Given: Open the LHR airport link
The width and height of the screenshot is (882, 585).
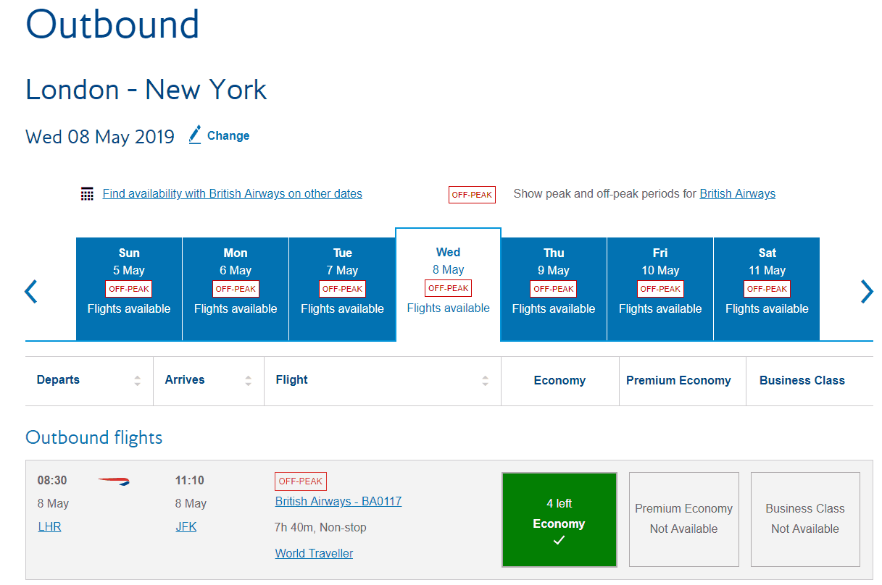Looking at the screenshot, I should pos(49,526).
